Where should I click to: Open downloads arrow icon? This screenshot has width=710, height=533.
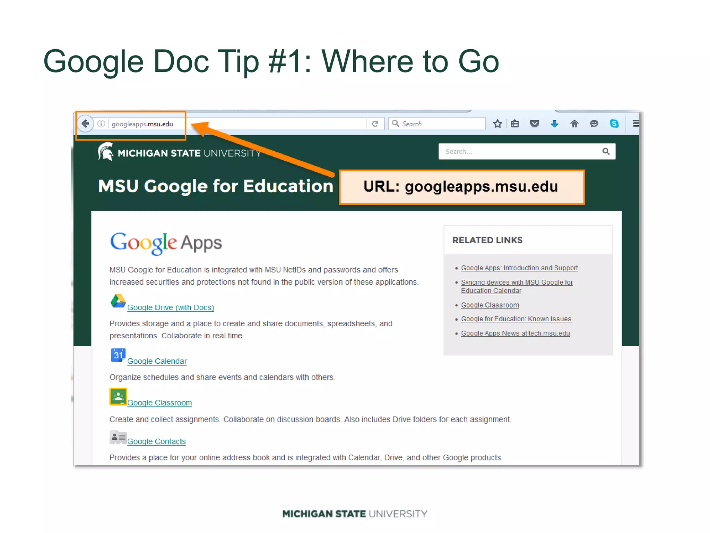tap(554, 124)
